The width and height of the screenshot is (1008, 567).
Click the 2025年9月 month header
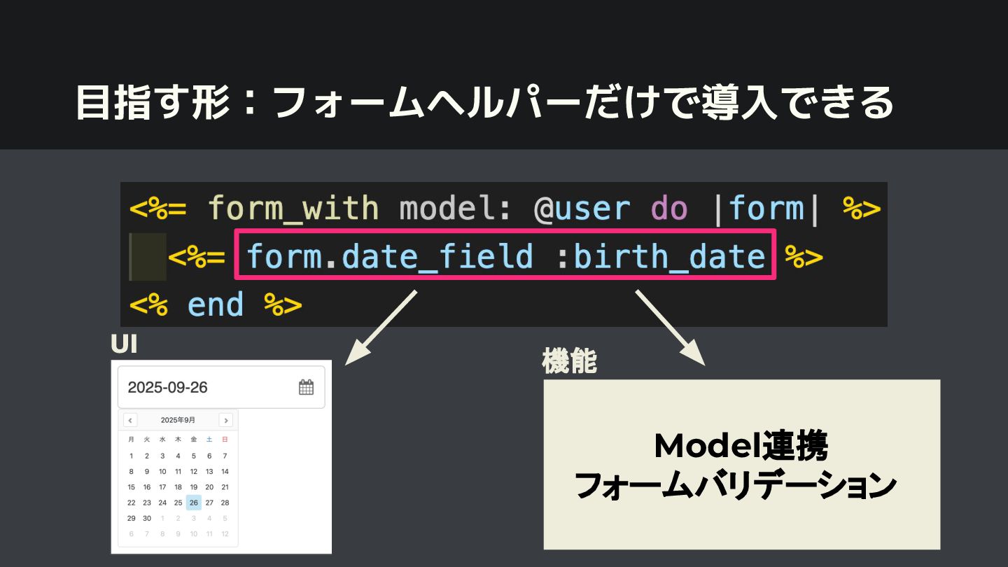[178, 420]
